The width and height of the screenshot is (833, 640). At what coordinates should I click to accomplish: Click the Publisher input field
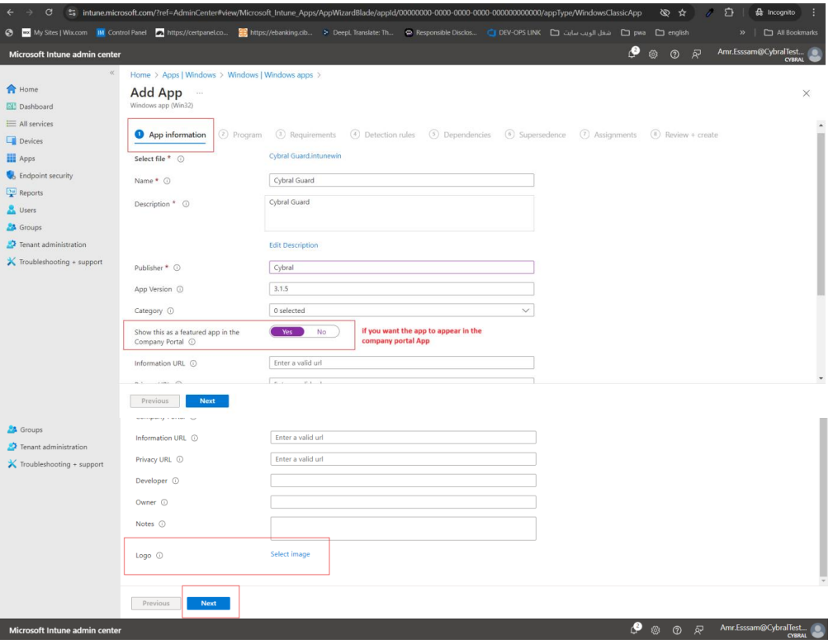[401, 268]
